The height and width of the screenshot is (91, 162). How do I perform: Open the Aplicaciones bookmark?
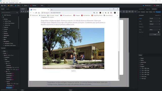(x=34, y=15)
